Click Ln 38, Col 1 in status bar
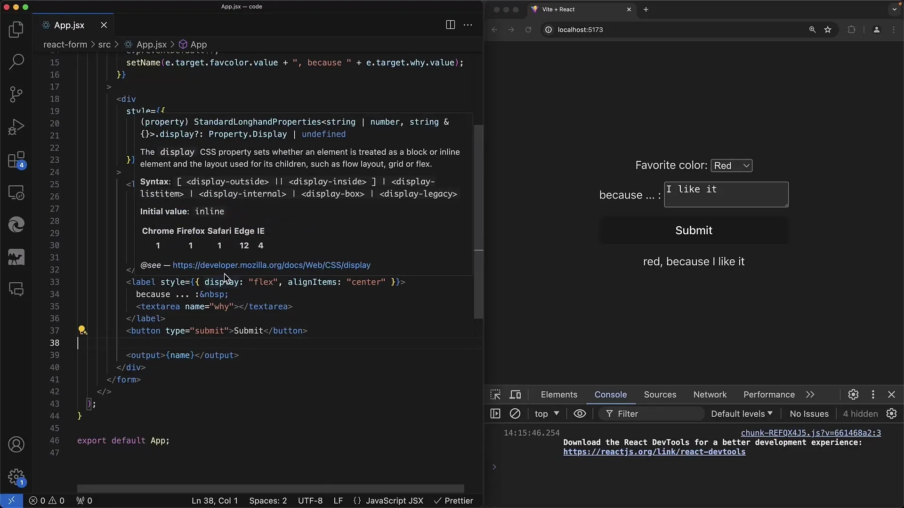Viewport: 904px width, 508px height. (x=215, y=500)
